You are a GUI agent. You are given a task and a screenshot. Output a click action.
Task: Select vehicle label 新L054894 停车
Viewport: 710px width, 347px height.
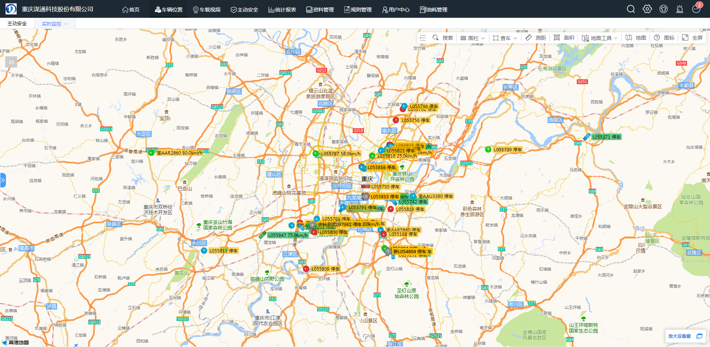[410, 252]
